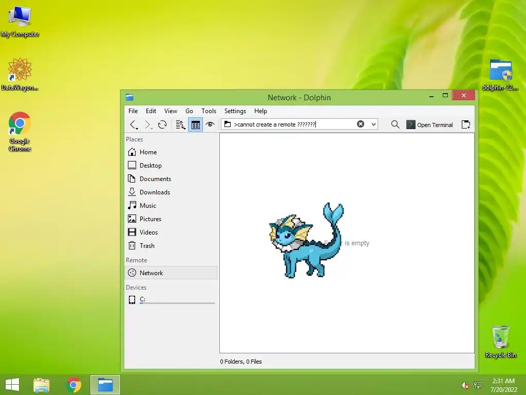526x395 pixels.
Task: Expand the location history dropdown
Action: pyautogui.click(x=373, y=124)
